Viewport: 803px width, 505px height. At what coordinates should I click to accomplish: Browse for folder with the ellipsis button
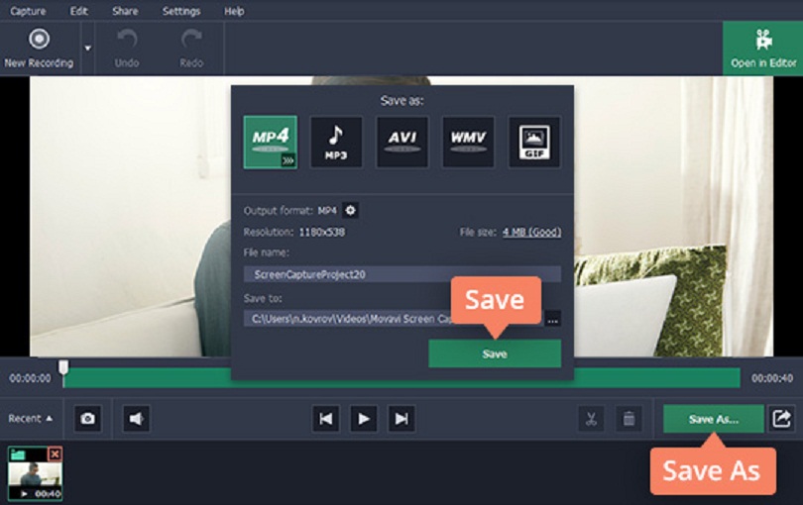tap(552, 319)
